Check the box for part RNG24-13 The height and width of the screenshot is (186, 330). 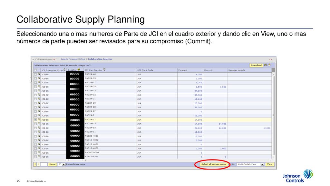35,128
